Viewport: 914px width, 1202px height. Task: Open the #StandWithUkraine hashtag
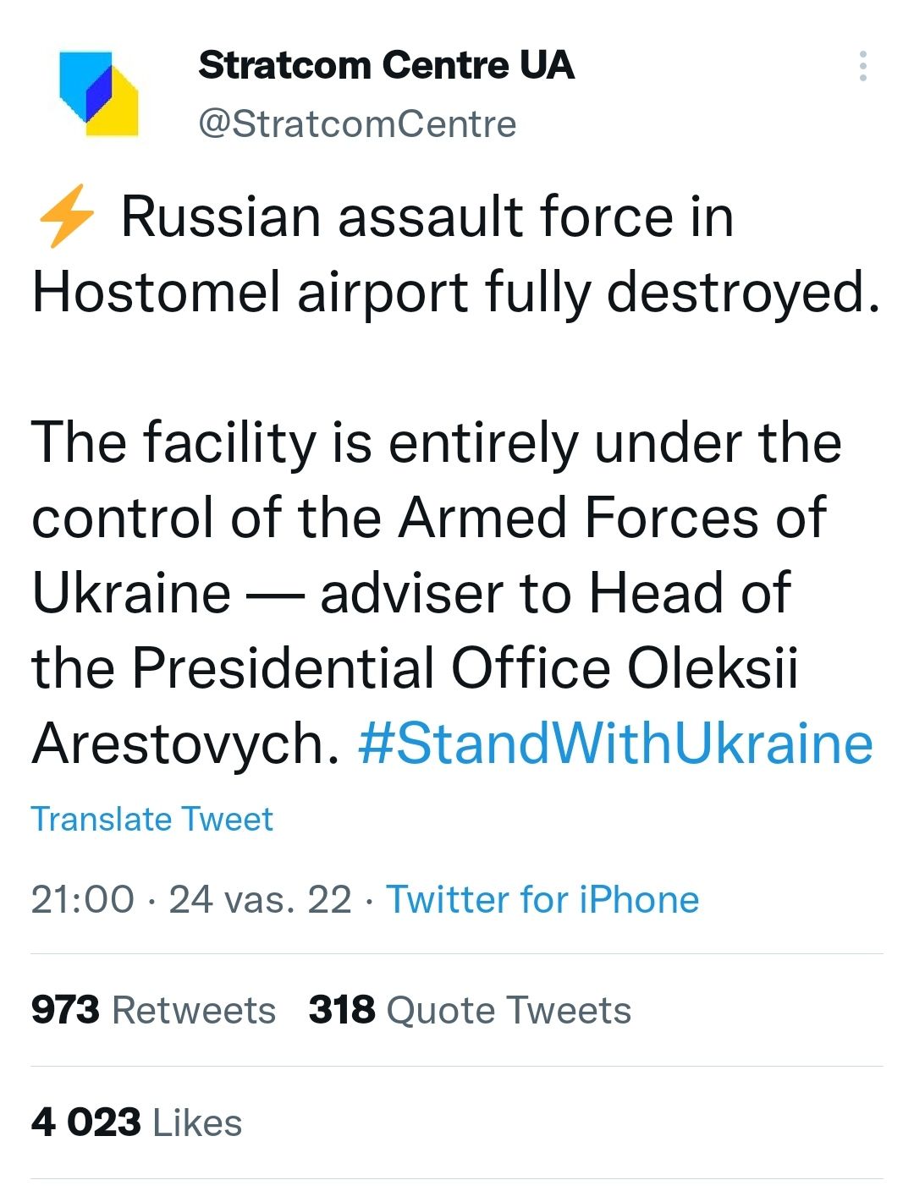[615, 744]
